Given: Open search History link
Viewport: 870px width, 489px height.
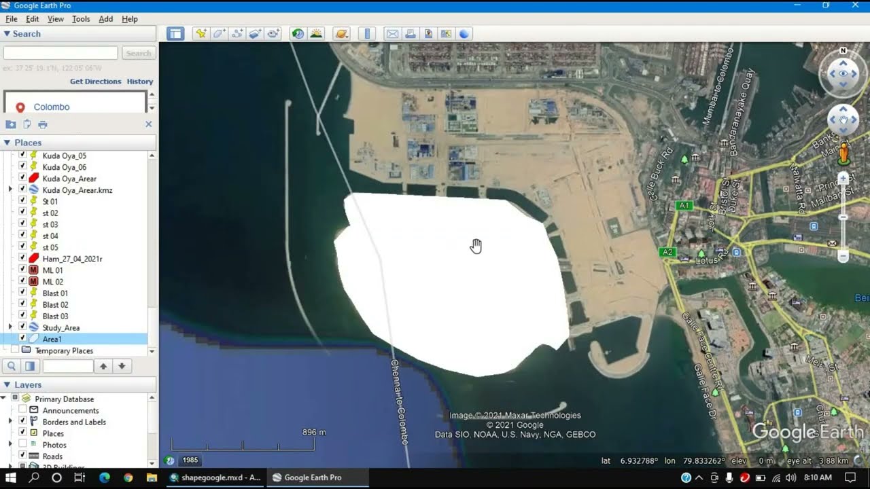Looking at the screenshot, I should point(140,81).
